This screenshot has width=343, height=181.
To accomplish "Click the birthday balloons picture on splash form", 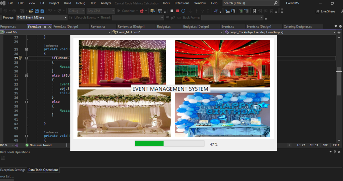I will pyautogui.click(x=222, y=113).
